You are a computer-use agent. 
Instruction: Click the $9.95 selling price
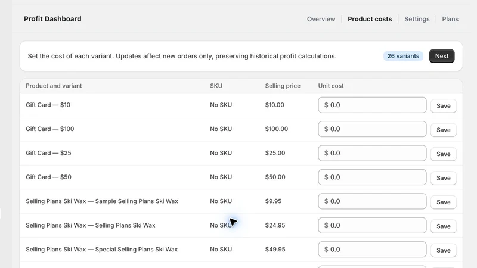[273, 201]
